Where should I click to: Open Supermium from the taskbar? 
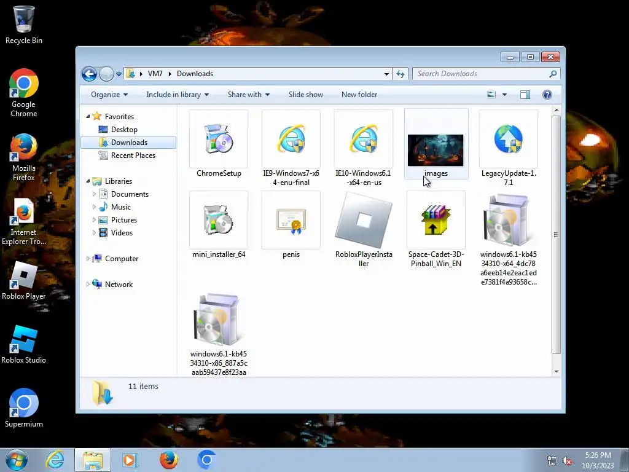[206, 460]
